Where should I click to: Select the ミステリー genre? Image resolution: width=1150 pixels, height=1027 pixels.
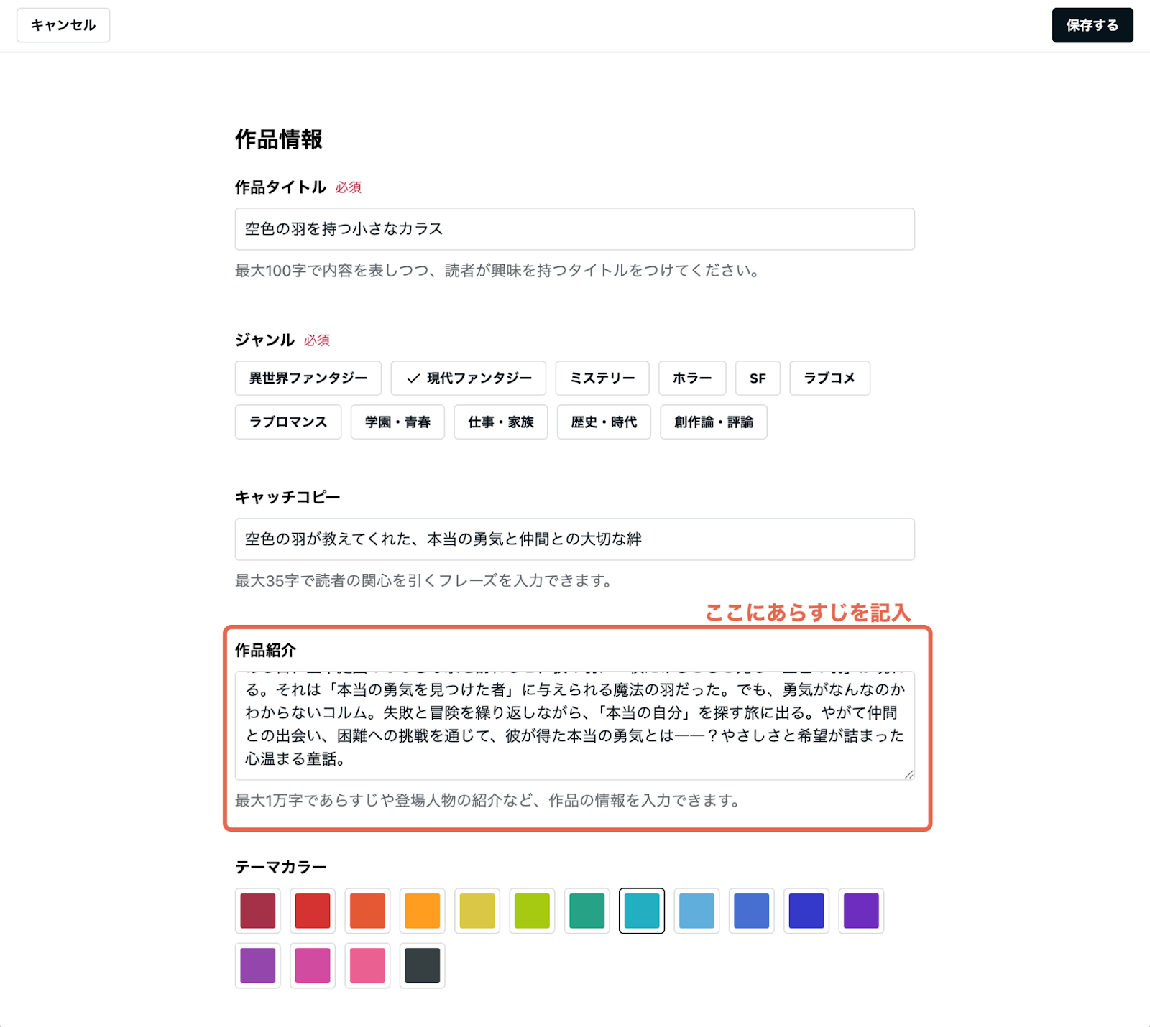click(x=602, y=378)
